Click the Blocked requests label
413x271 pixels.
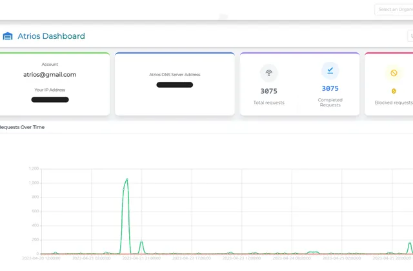[x=394, y=103]
